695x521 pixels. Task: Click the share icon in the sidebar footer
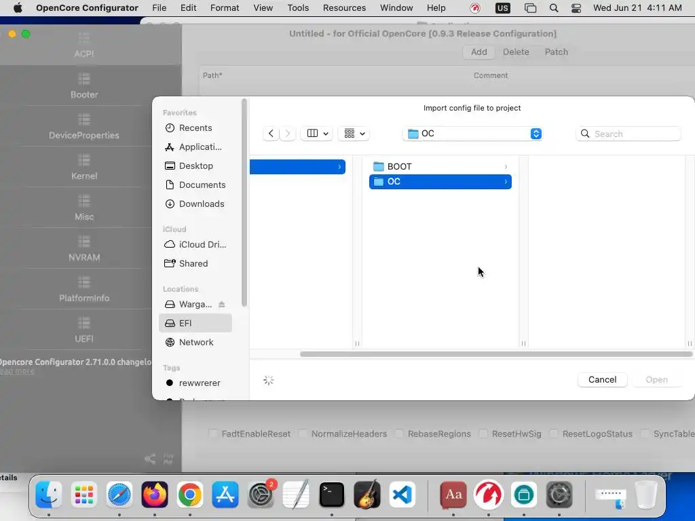click(x=150, y=459)
